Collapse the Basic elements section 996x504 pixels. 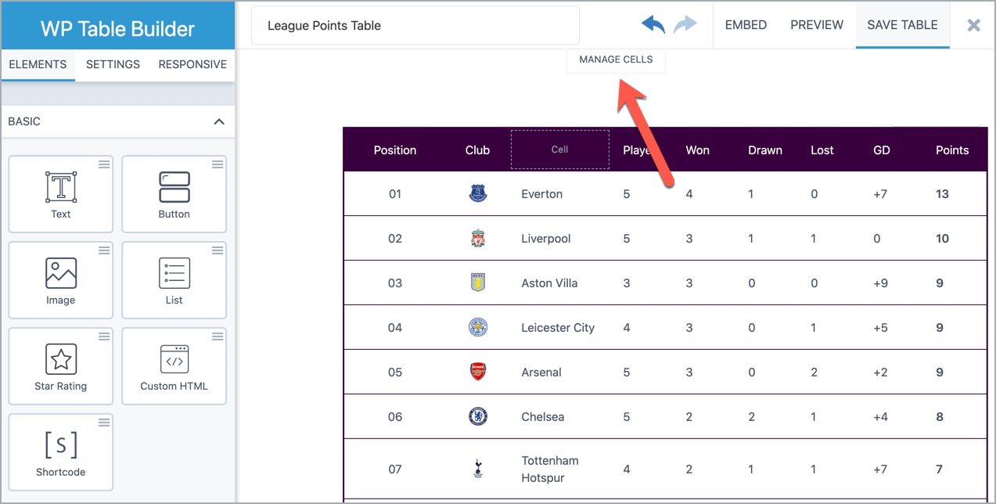(219, 121)
